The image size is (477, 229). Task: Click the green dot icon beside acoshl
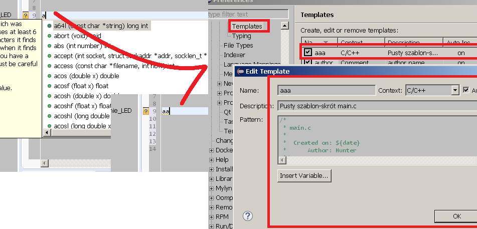[x=49, y=116]
